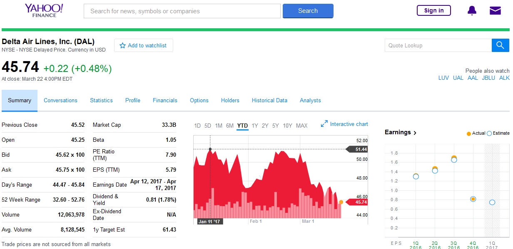Select the MAX chart range

(301, 126)
